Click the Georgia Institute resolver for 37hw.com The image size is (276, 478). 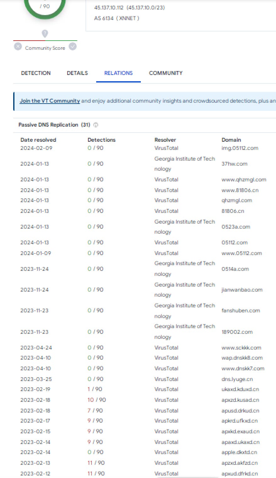coord(185,164)
